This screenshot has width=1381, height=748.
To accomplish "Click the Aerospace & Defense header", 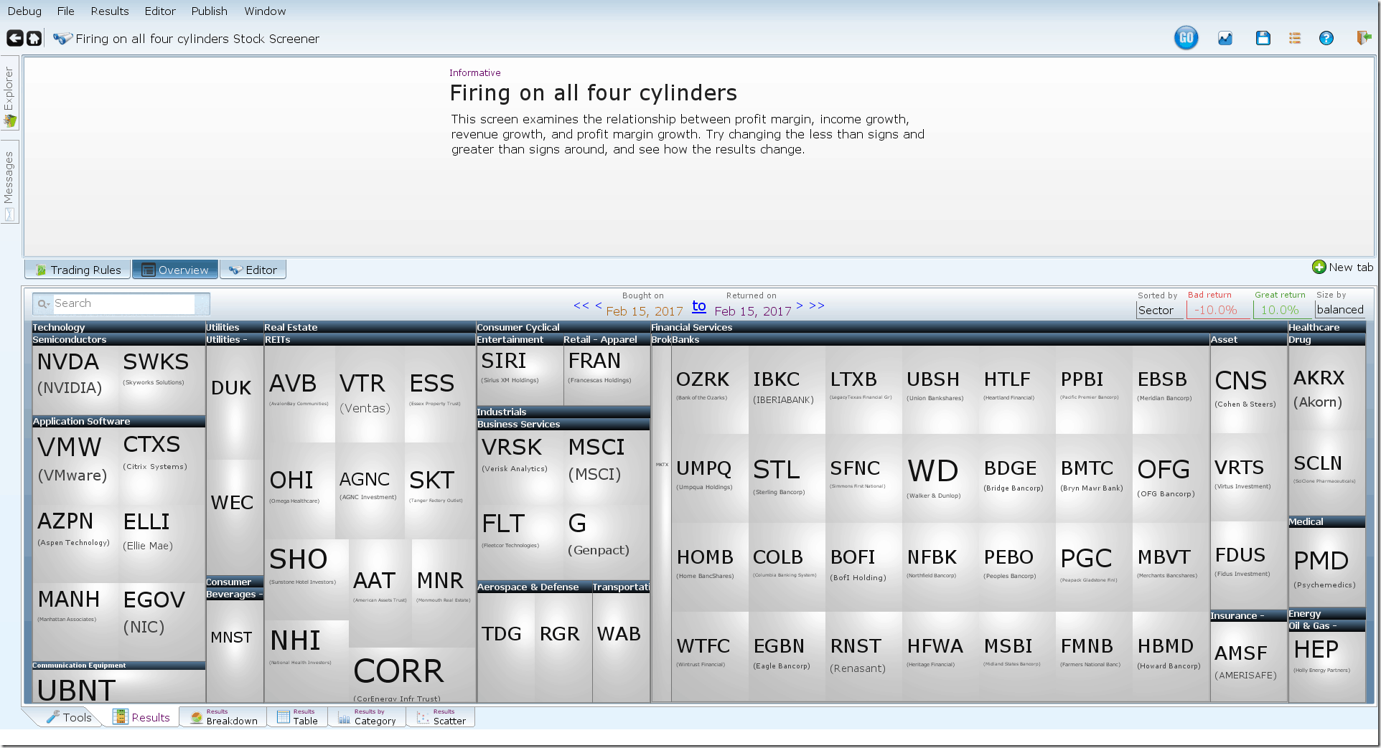I will click(533, 587).
